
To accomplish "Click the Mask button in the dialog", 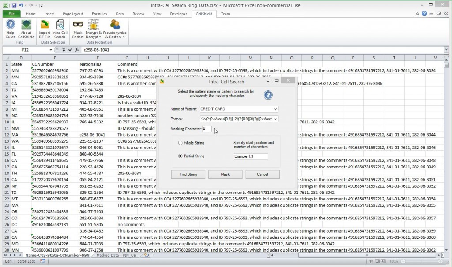I will (225, 174).
